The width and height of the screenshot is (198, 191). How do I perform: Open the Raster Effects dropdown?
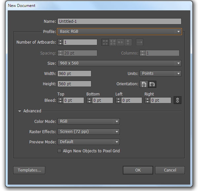[88, 132]
